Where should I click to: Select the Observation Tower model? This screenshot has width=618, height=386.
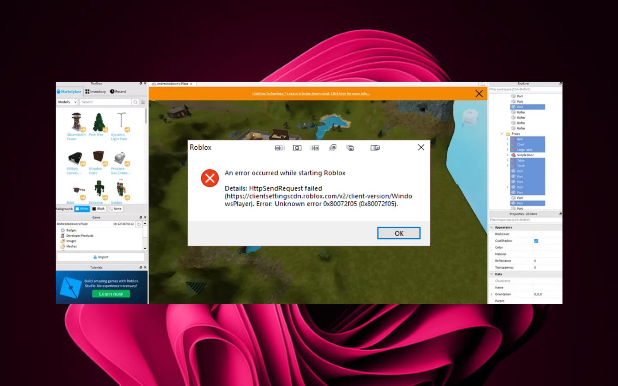click(x=76, y=126)
